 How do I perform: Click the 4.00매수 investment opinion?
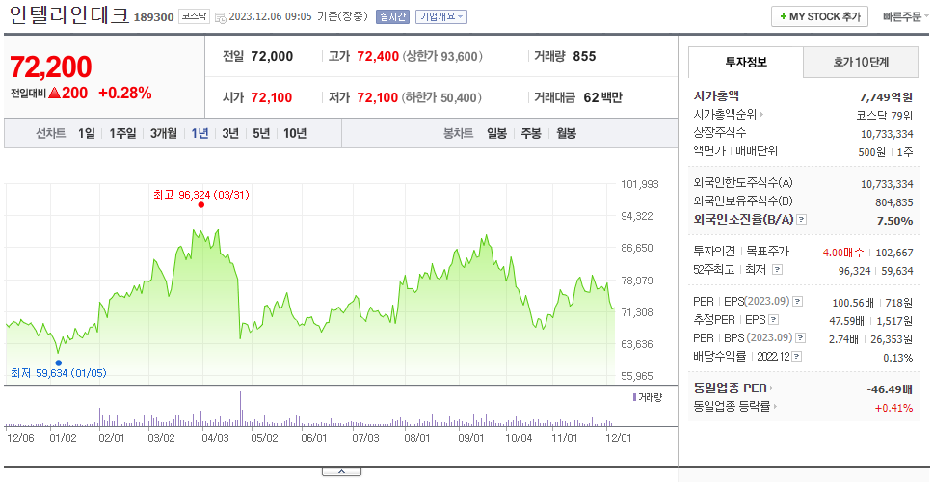pos(843,253)
